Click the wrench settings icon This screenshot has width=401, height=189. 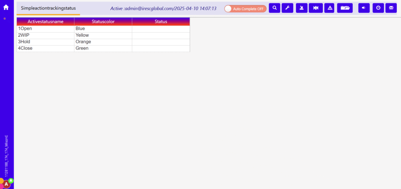tap(287, 8)
